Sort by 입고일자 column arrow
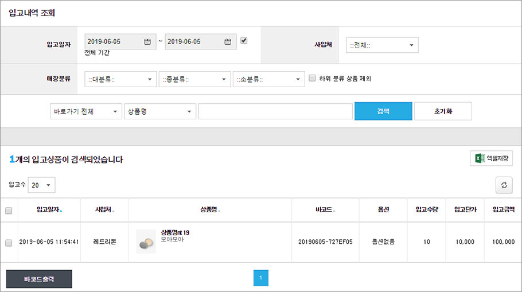Screen dimensions: 522x292 coord(61,211)
